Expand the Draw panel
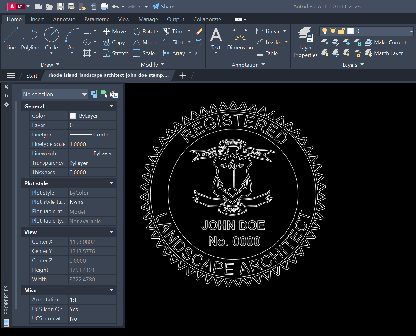The height and width of the screenshot is (336, 416). (50, 65)
